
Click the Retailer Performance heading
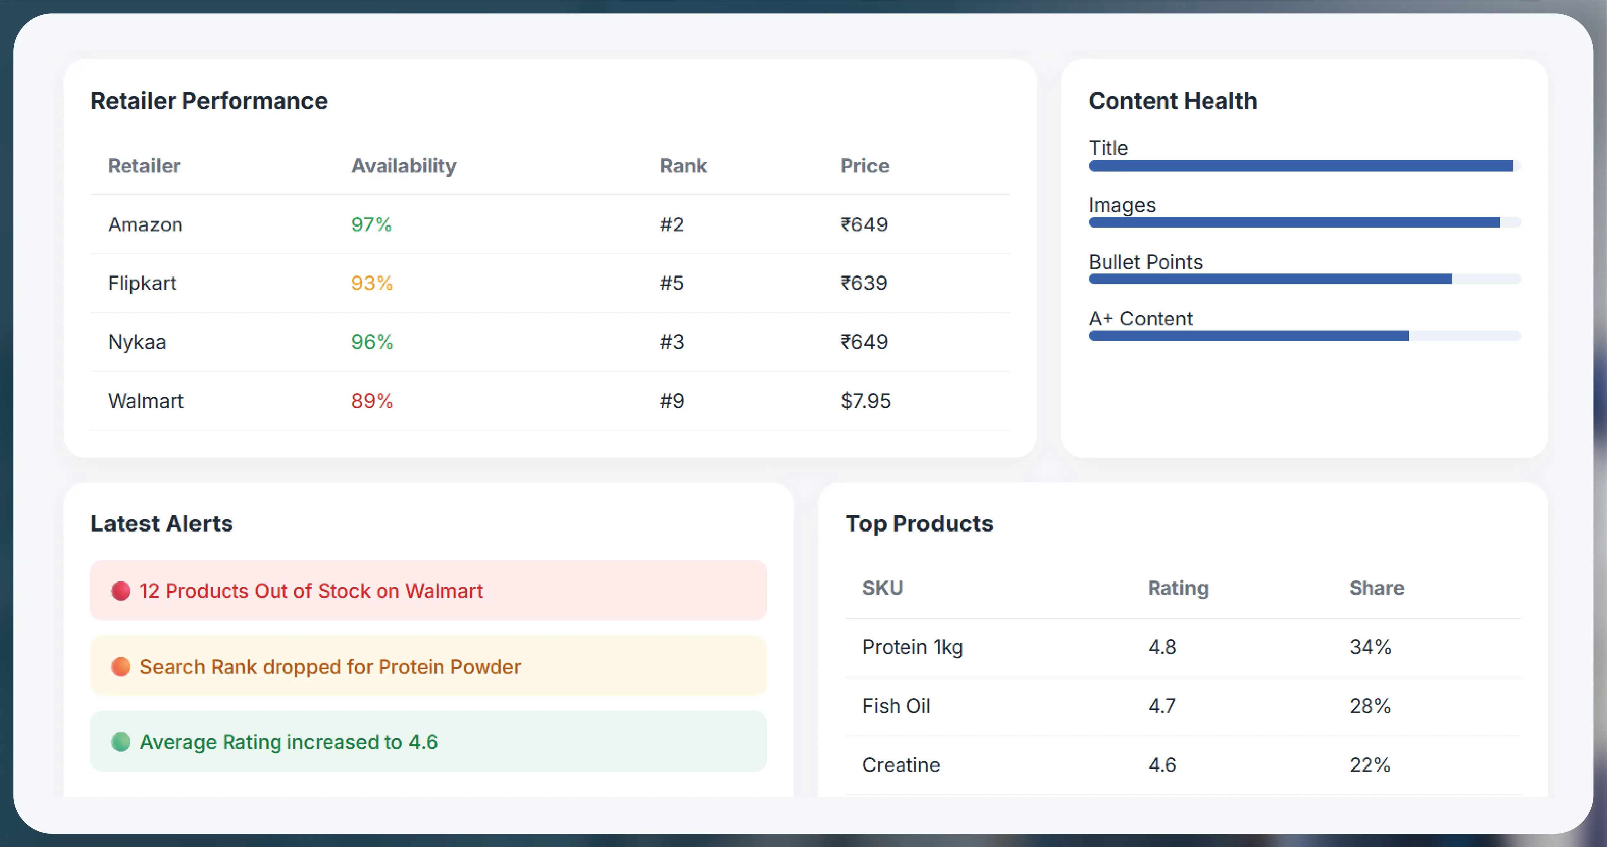click(209, 101)
